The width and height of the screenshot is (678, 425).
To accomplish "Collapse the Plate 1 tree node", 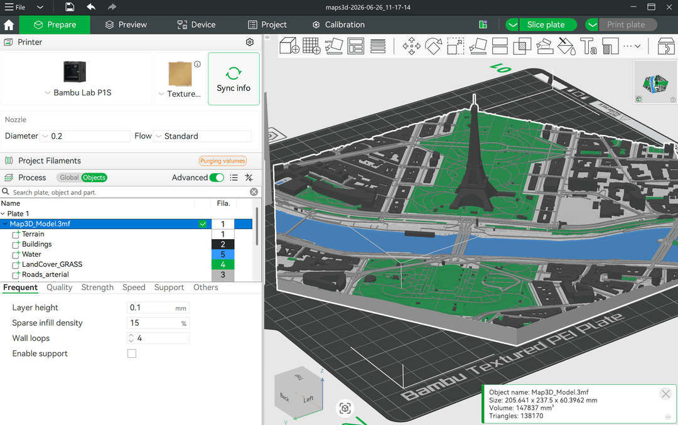I will pyautogui.click(x=3, y=213).
